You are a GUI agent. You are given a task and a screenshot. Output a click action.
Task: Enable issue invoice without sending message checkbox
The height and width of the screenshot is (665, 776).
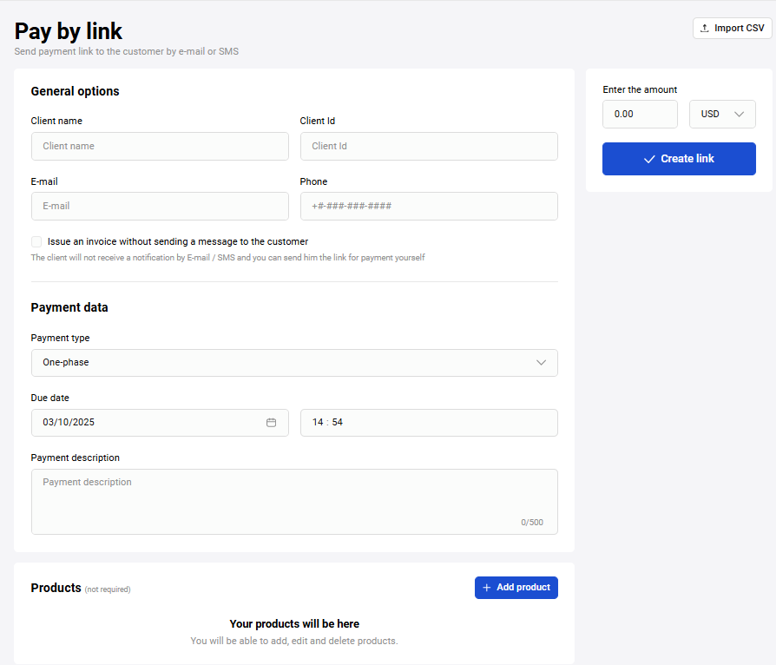pos(36,242)
